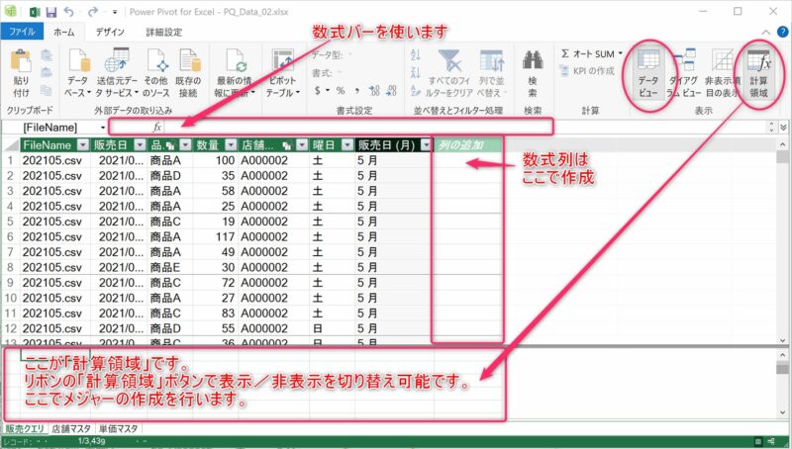The image size is (792, 449).
Task: Click decrease decimal places icon
Action: coord(391,91)
